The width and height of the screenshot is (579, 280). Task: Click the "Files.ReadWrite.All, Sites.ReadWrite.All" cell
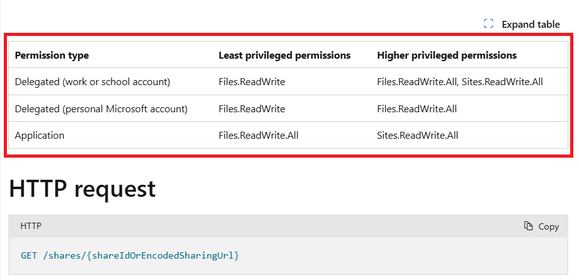(x=460, y=81)
